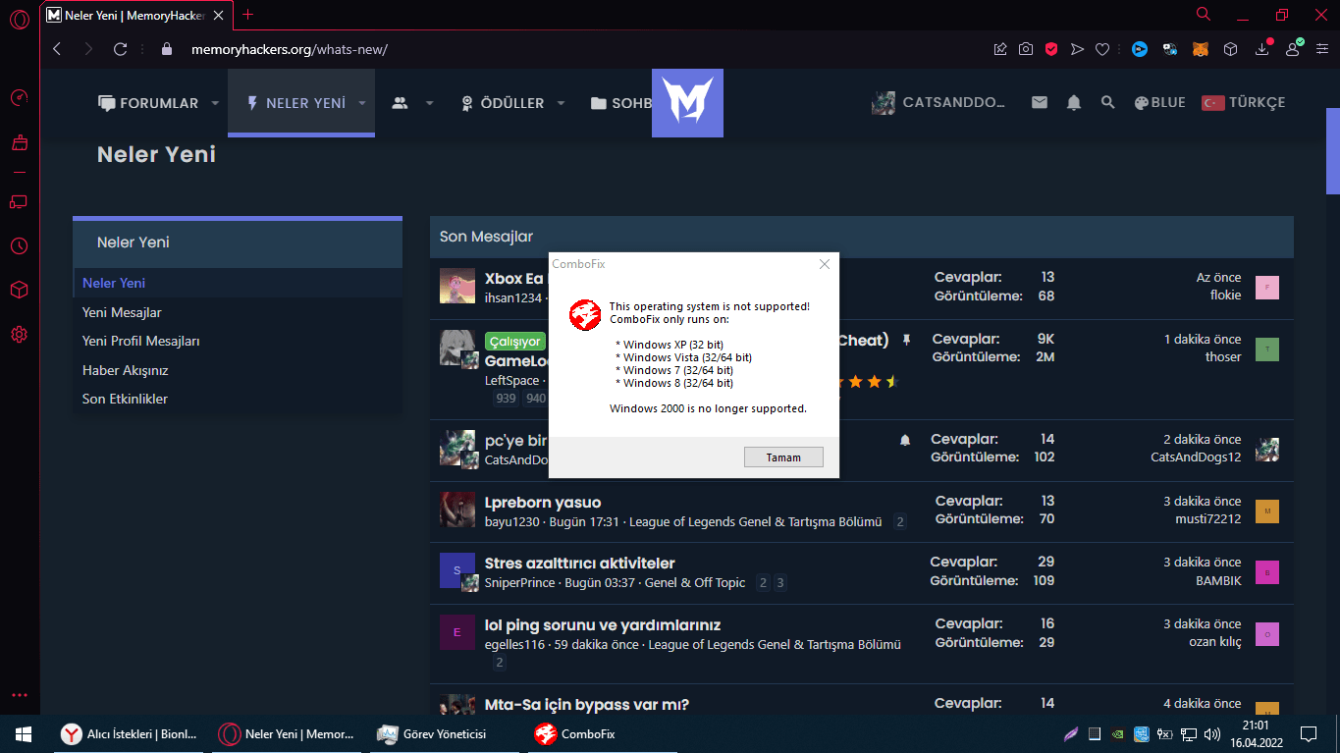This screenshot has height=753, width=1340.
Task: Go to page 3 of Stres azalttırıcı thread
Action: point(780,583)
